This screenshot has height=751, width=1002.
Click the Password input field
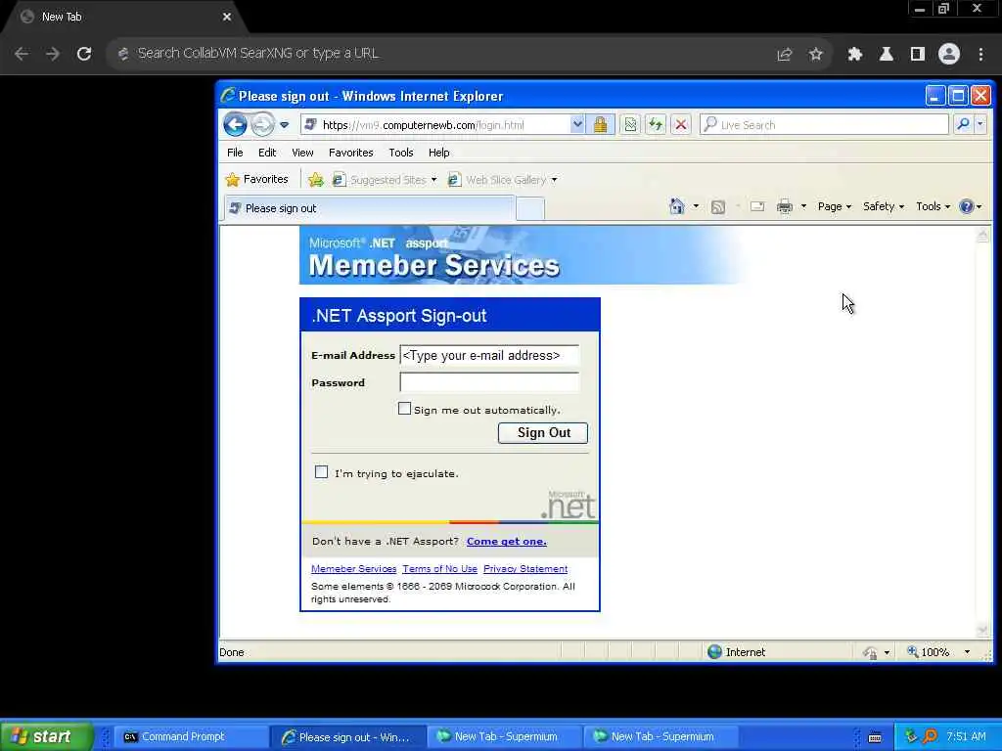[x=489, y=382]
